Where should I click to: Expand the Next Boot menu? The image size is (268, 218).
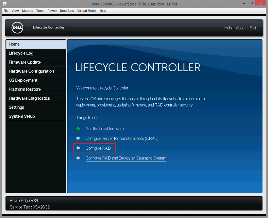point(67,11)
